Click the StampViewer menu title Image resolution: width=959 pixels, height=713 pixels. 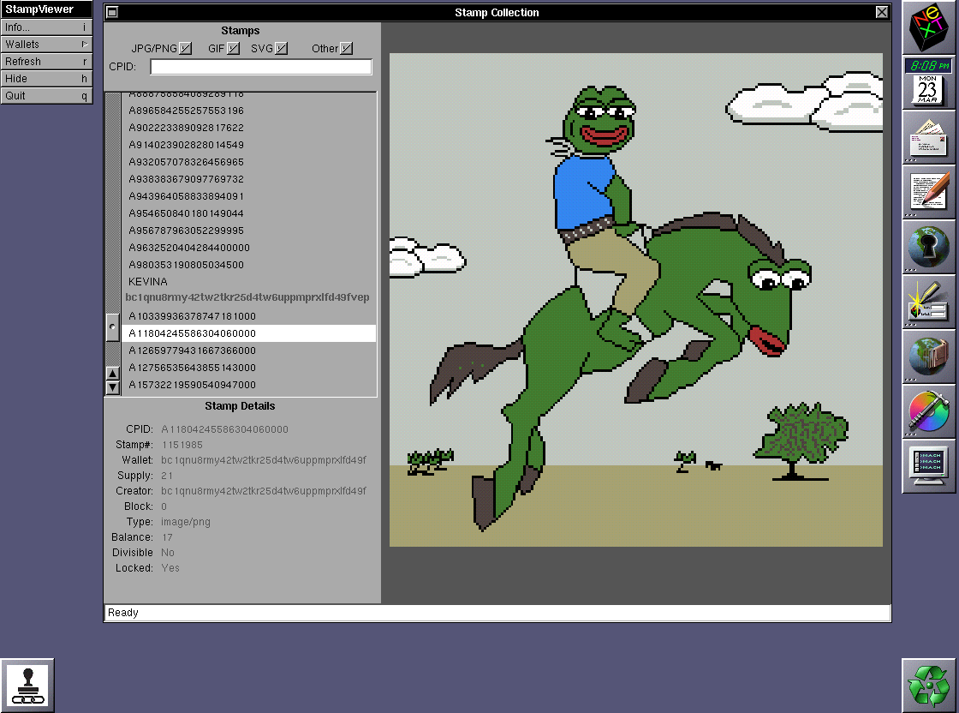pyautogui.click(x=46, y=9)
